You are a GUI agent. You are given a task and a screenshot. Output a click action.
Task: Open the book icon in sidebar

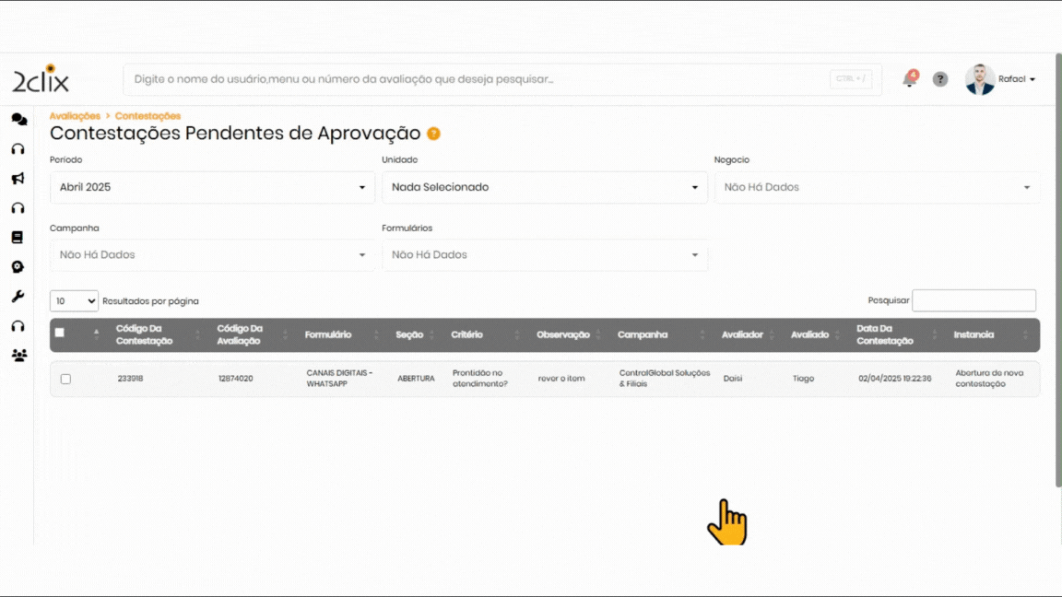(x=18, y=238)
